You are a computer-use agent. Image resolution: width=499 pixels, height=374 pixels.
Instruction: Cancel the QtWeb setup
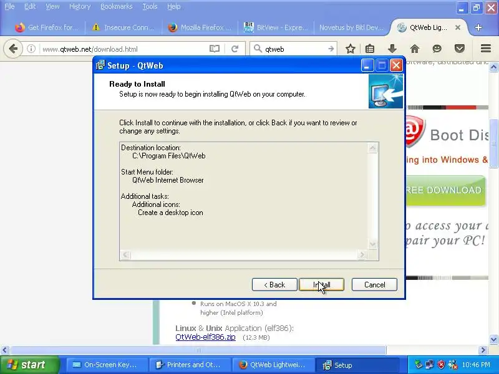pos(374,285)
